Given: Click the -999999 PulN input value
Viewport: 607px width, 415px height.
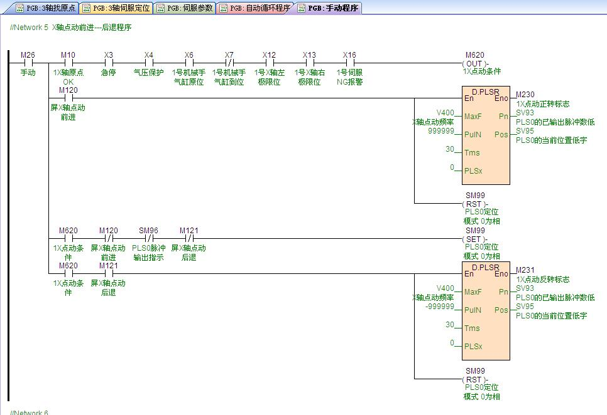Looking at the screenshot, I should [439, 307].
